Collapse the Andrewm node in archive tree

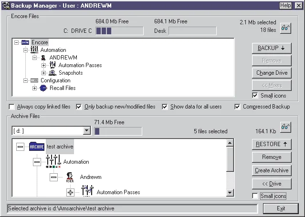(53, 177)
